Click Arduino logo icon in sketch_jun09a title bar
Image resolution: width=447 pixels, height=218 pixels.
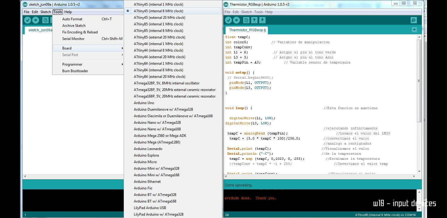(25, 4)
